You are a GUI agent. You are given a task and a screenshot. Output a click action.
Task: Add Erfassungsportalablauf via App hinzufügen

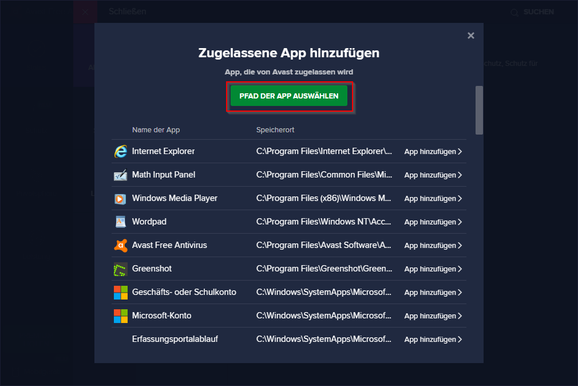click(x=433, y=340)
